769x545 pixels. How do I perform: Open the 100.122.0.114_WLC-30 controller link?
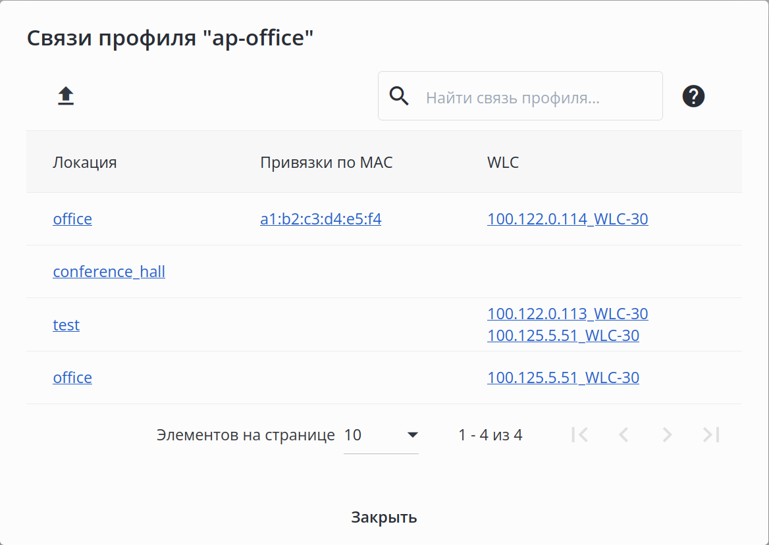coord(568,219)
